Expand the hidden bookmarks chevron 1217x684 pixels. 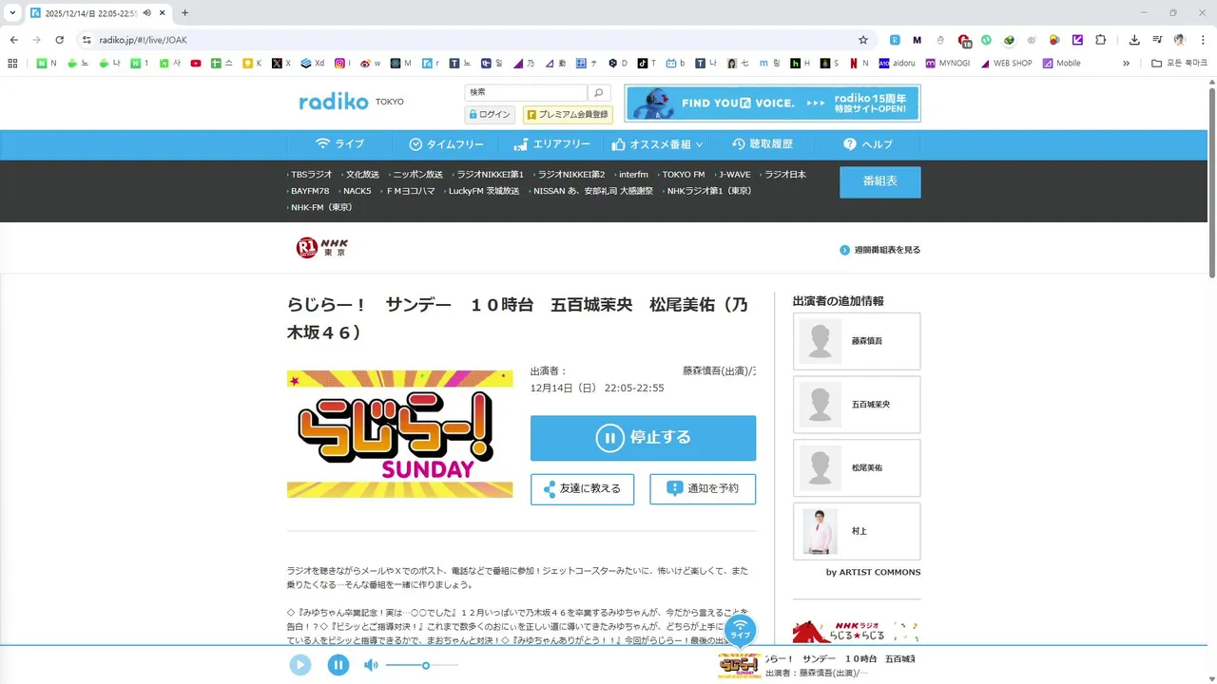click(x=1127, y=64)
